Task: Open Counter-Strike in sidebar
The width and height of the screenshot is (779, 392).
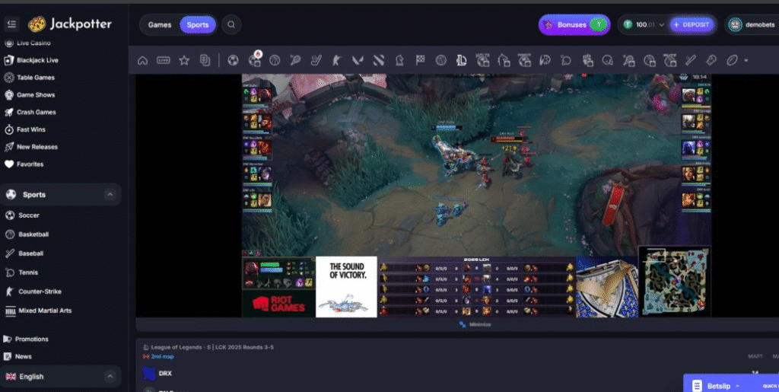Action: point(39,292)
